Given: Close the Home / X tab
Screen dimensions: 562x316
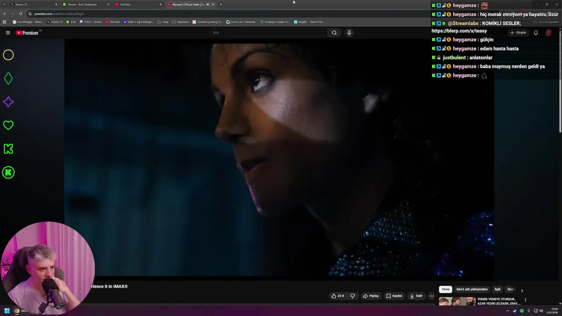Looking at the screenshot, I should pyautogui.click(x=56, y=4).
